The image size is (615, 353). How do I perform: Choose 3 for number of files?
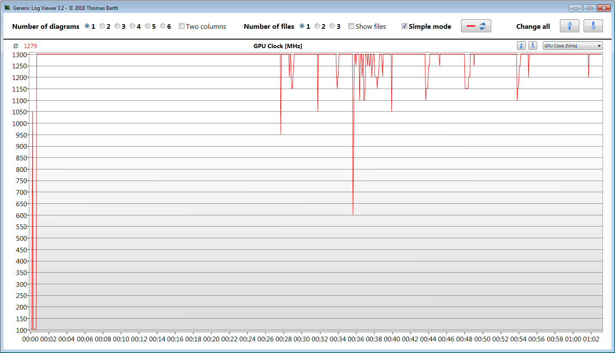pos(332,26)
